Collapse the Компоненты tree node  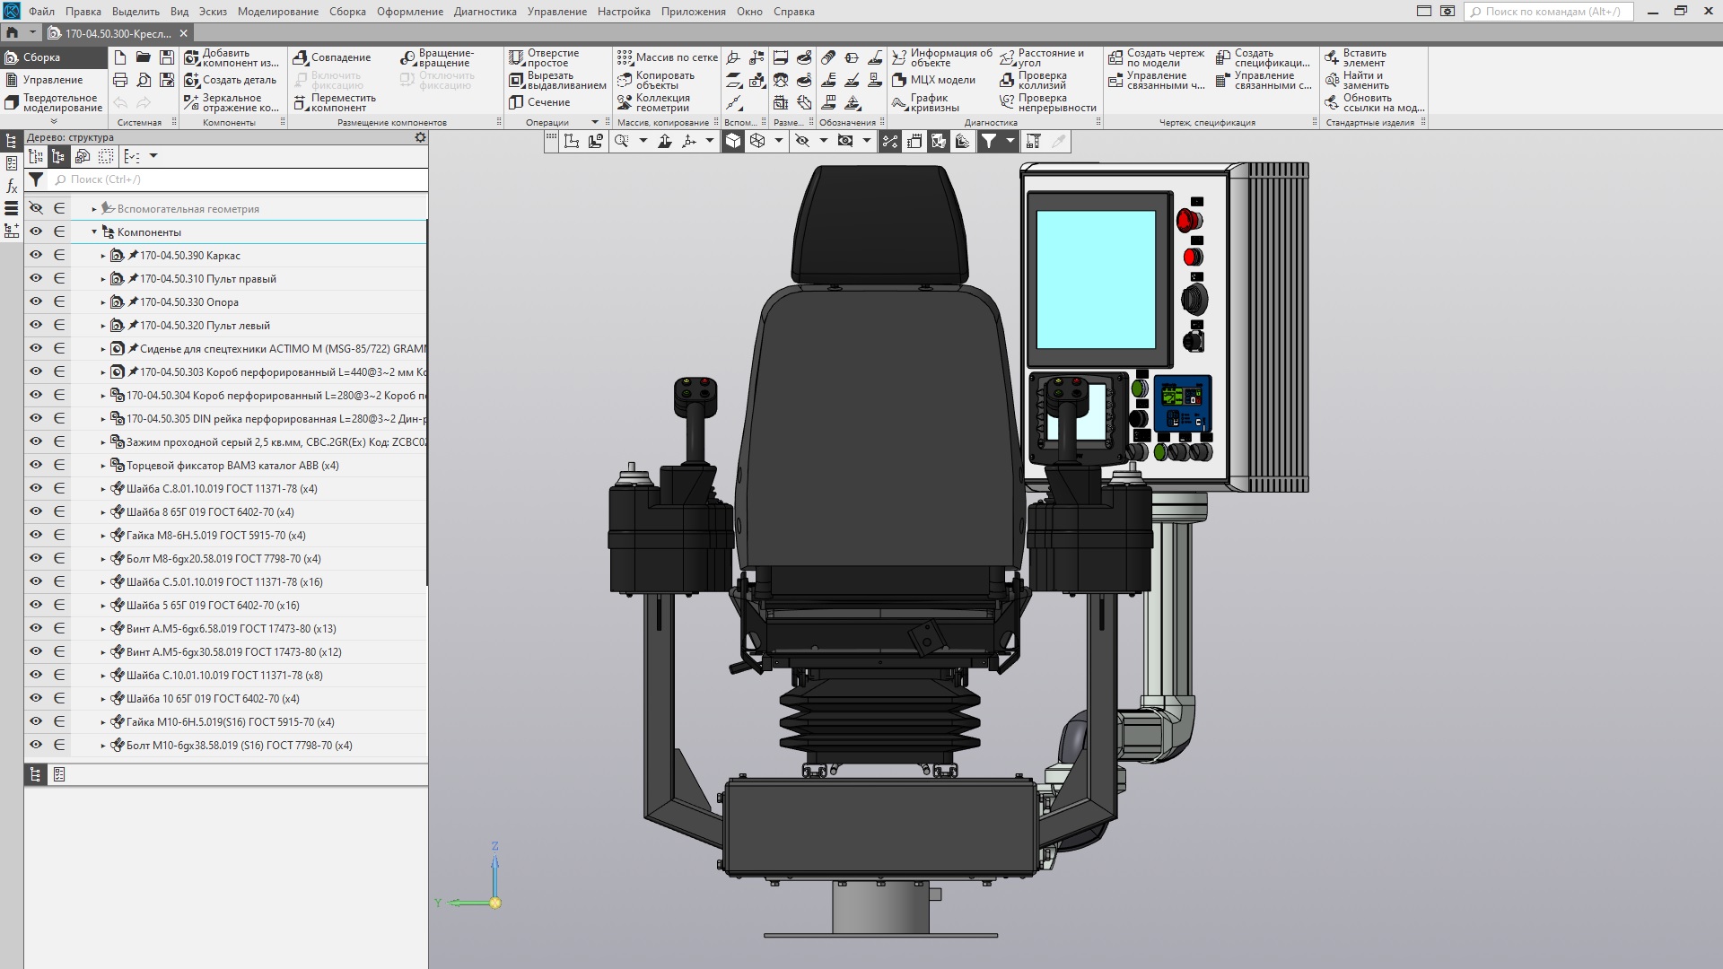coord(94,231)
